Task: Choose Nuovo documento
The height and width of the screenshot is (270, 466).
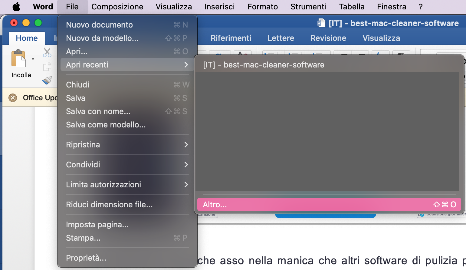Action: (x=127, y=25)
